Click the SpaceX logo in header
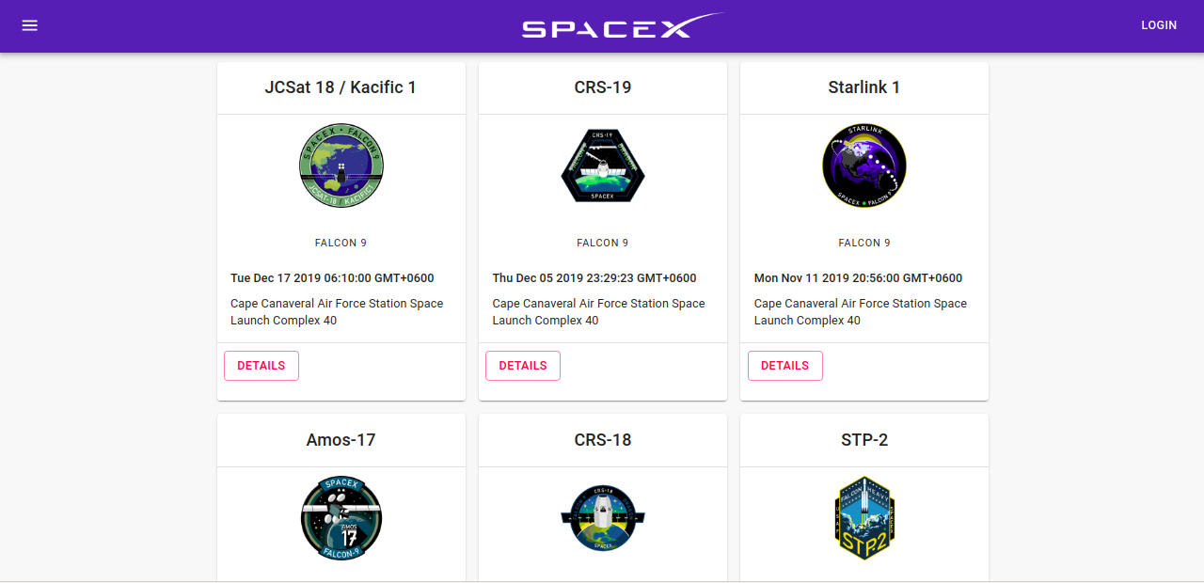Image resolution: width=1204 pixels, height=583 pixels. [x=623, y=26]
